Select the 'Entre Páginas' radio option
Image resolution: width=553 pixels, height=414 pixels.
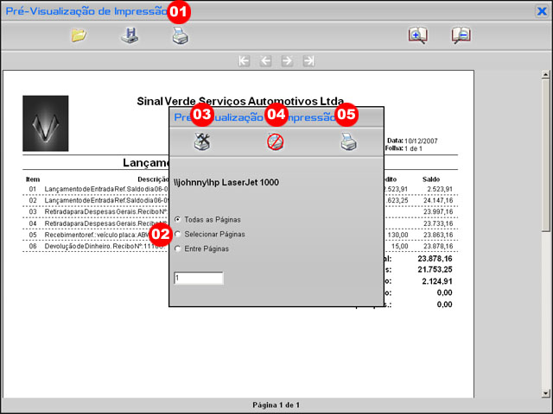click(x=178, y=248)
